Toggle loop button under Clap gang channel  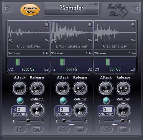tap(123, 129)
